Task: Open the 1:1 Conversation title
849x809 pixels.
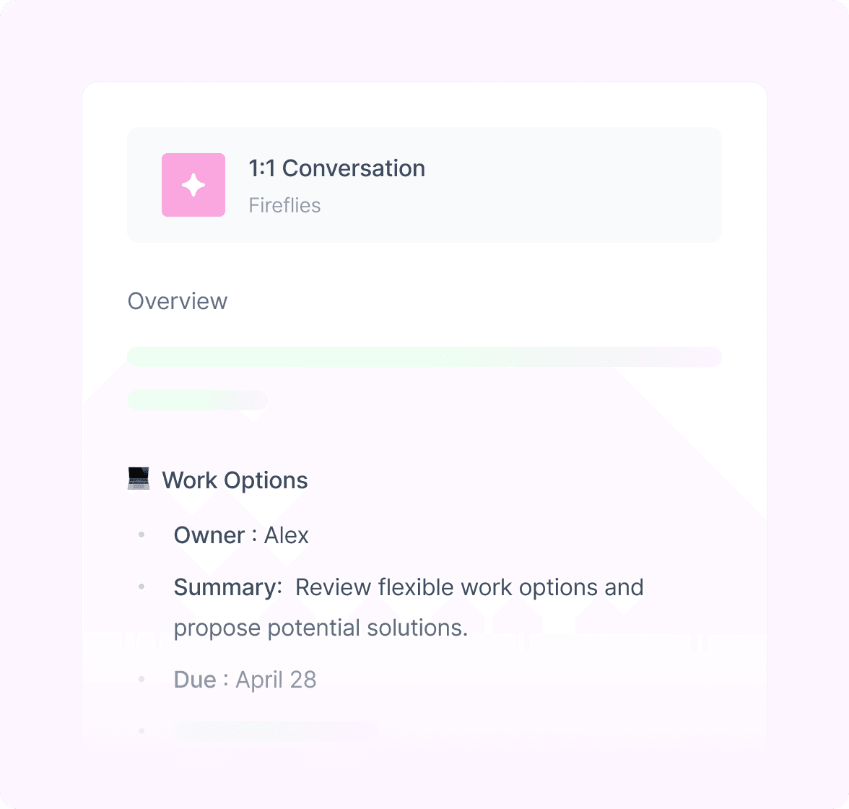Action: point(336,168)
